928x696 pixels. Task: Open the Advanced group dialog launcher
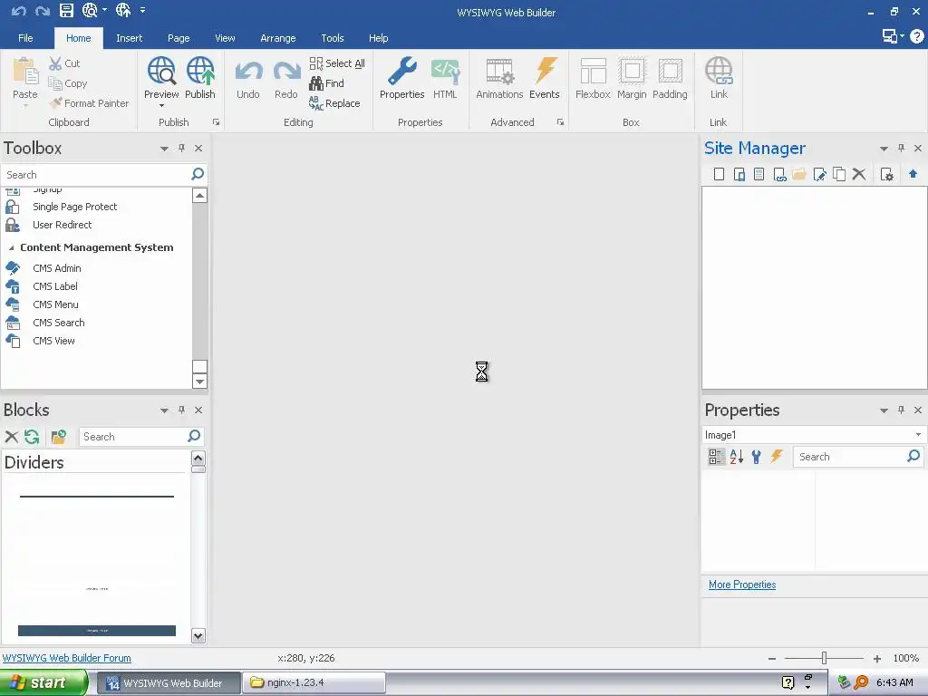tap(560, 122)
